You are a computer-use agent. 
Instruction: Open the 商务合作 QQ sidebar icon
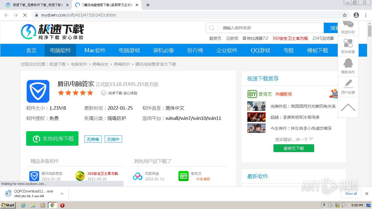348,63
